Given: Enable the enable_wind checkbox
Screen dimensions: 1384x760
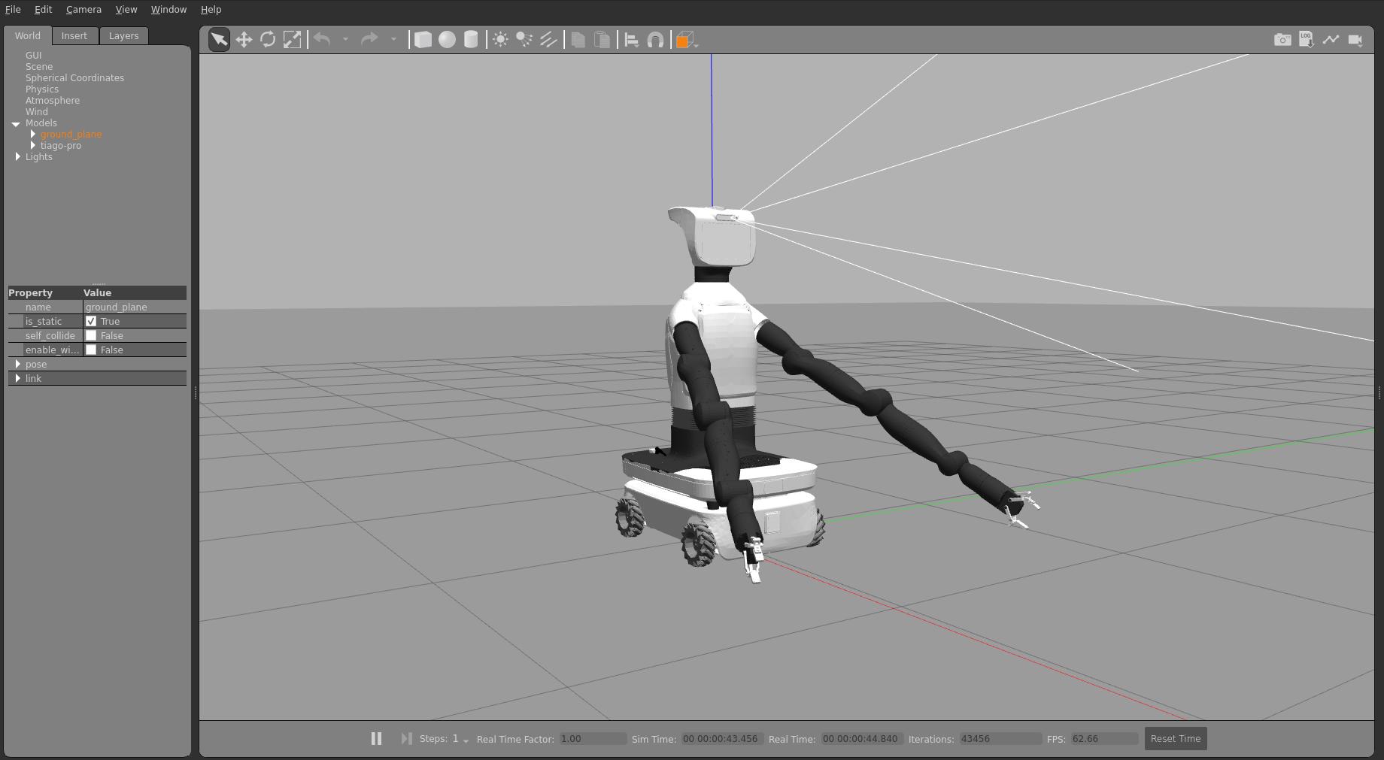Looking at the screenshot, I should (91, 350).
